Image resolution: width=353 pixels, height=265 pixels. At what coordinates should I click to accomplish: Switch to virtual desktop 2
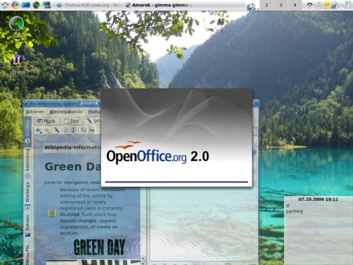tap(267, 5)
